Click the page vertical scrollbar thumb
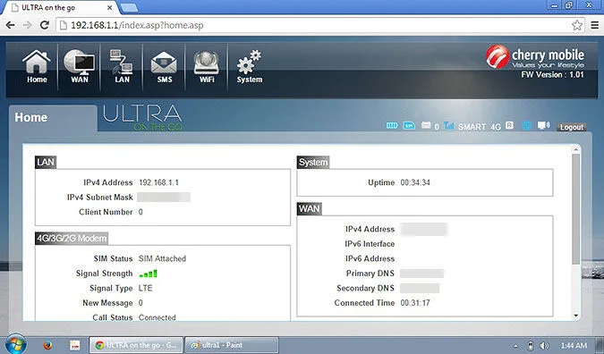Image resolution: width=604 pixels, height=354 pixels. tap(576, 209)
